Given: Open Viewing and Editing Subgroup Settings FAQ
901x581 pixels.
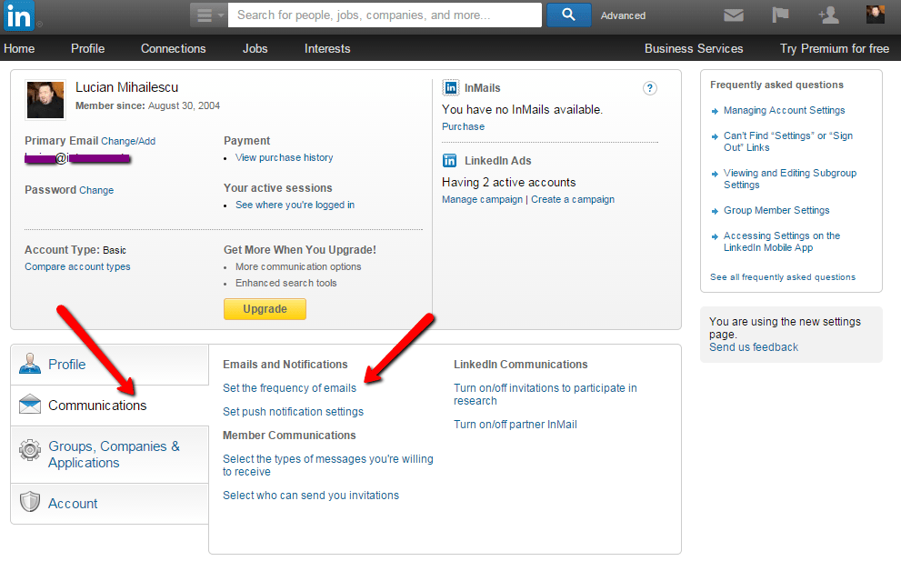Looking at the screenshot, I should [789, 179].
